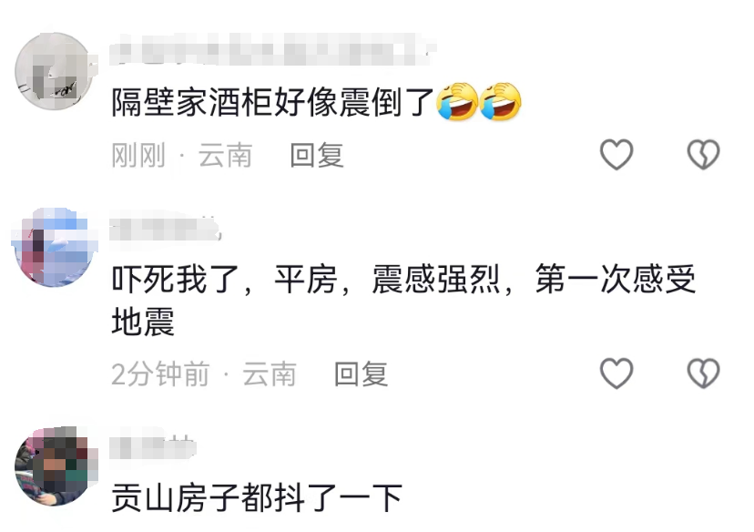754x532 pixels.
Task: Tap the 刚刚 timestamp on first comment
Action: (138, 156)
